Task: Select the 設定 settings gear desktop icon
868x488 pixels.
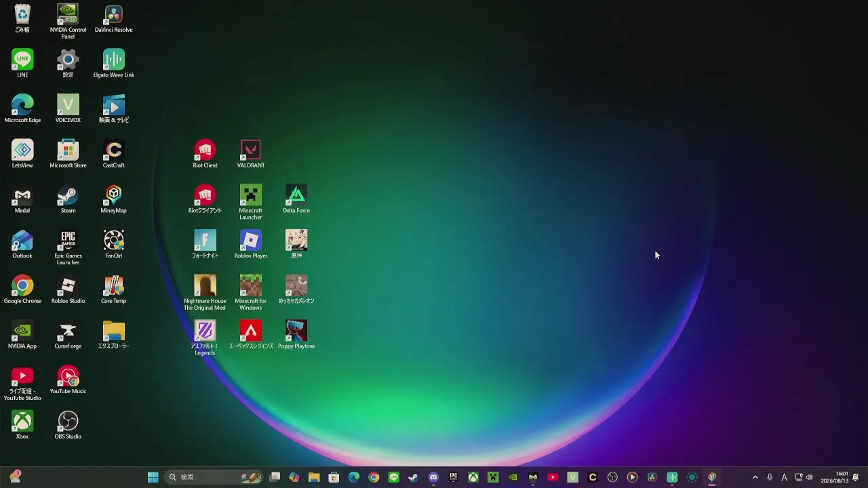Action: pos(68,64)
